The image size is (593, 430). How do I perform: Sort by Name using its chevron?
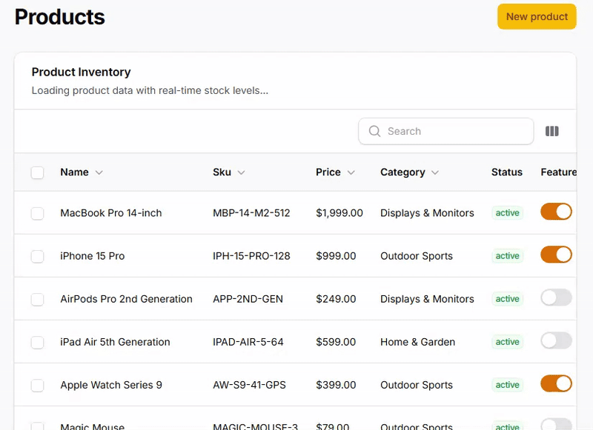tap(99, 172)
